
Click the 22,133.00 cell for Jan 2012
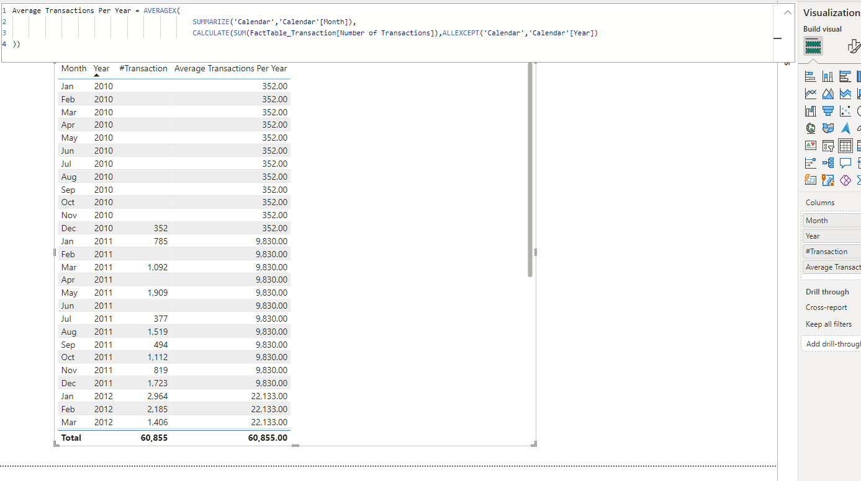tap(269, 396)
